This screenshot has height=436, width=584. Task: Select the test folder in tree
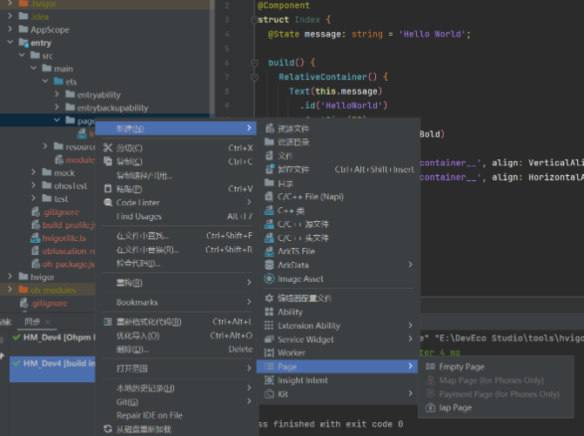(61, 198)
